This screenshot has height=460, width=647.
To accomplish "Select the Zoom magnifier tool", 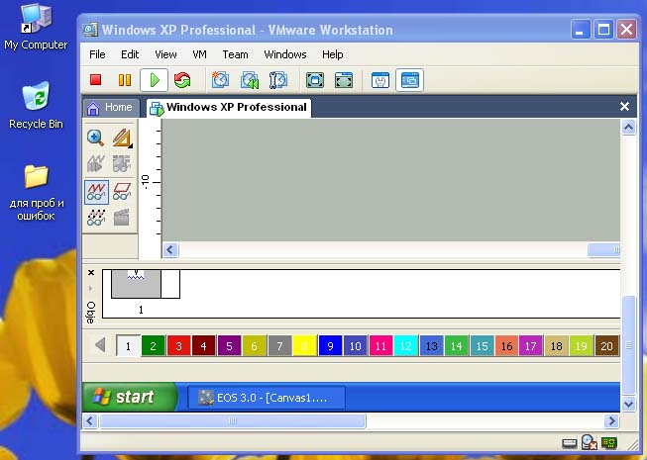I will [95, 138].
